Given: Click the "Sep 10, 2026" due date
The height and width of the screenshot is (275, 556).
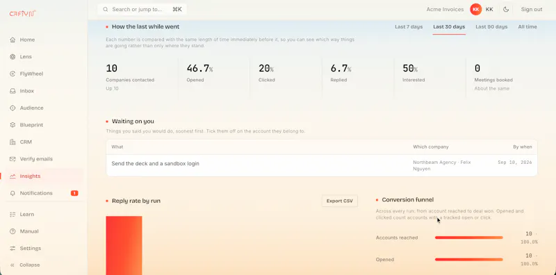Looking at the screenshot, I should [515, 162].
